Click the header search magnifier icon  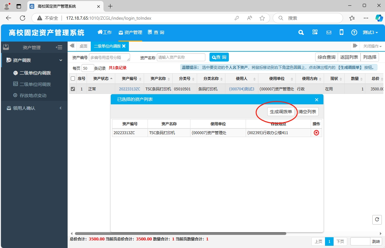tap(301, 32)
